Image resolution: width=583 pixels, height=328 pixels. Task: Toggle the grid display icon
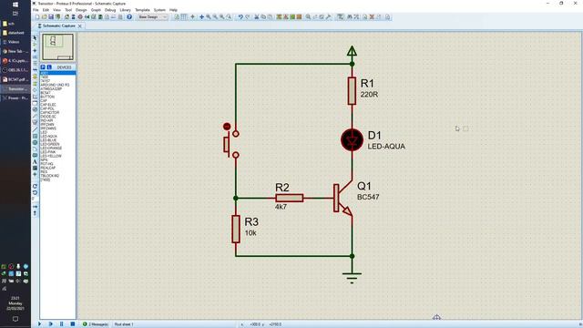click(x=184, y=16)
